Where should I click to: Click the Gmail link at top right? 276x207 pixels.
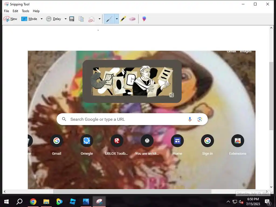tap(231, 51)
